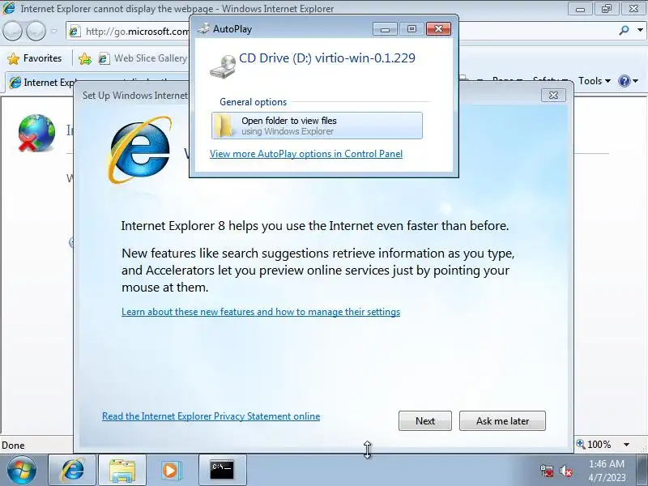Click the muted volume tray icon
Viewport: 648px width, 486px height.
click(x=565, y=471)
